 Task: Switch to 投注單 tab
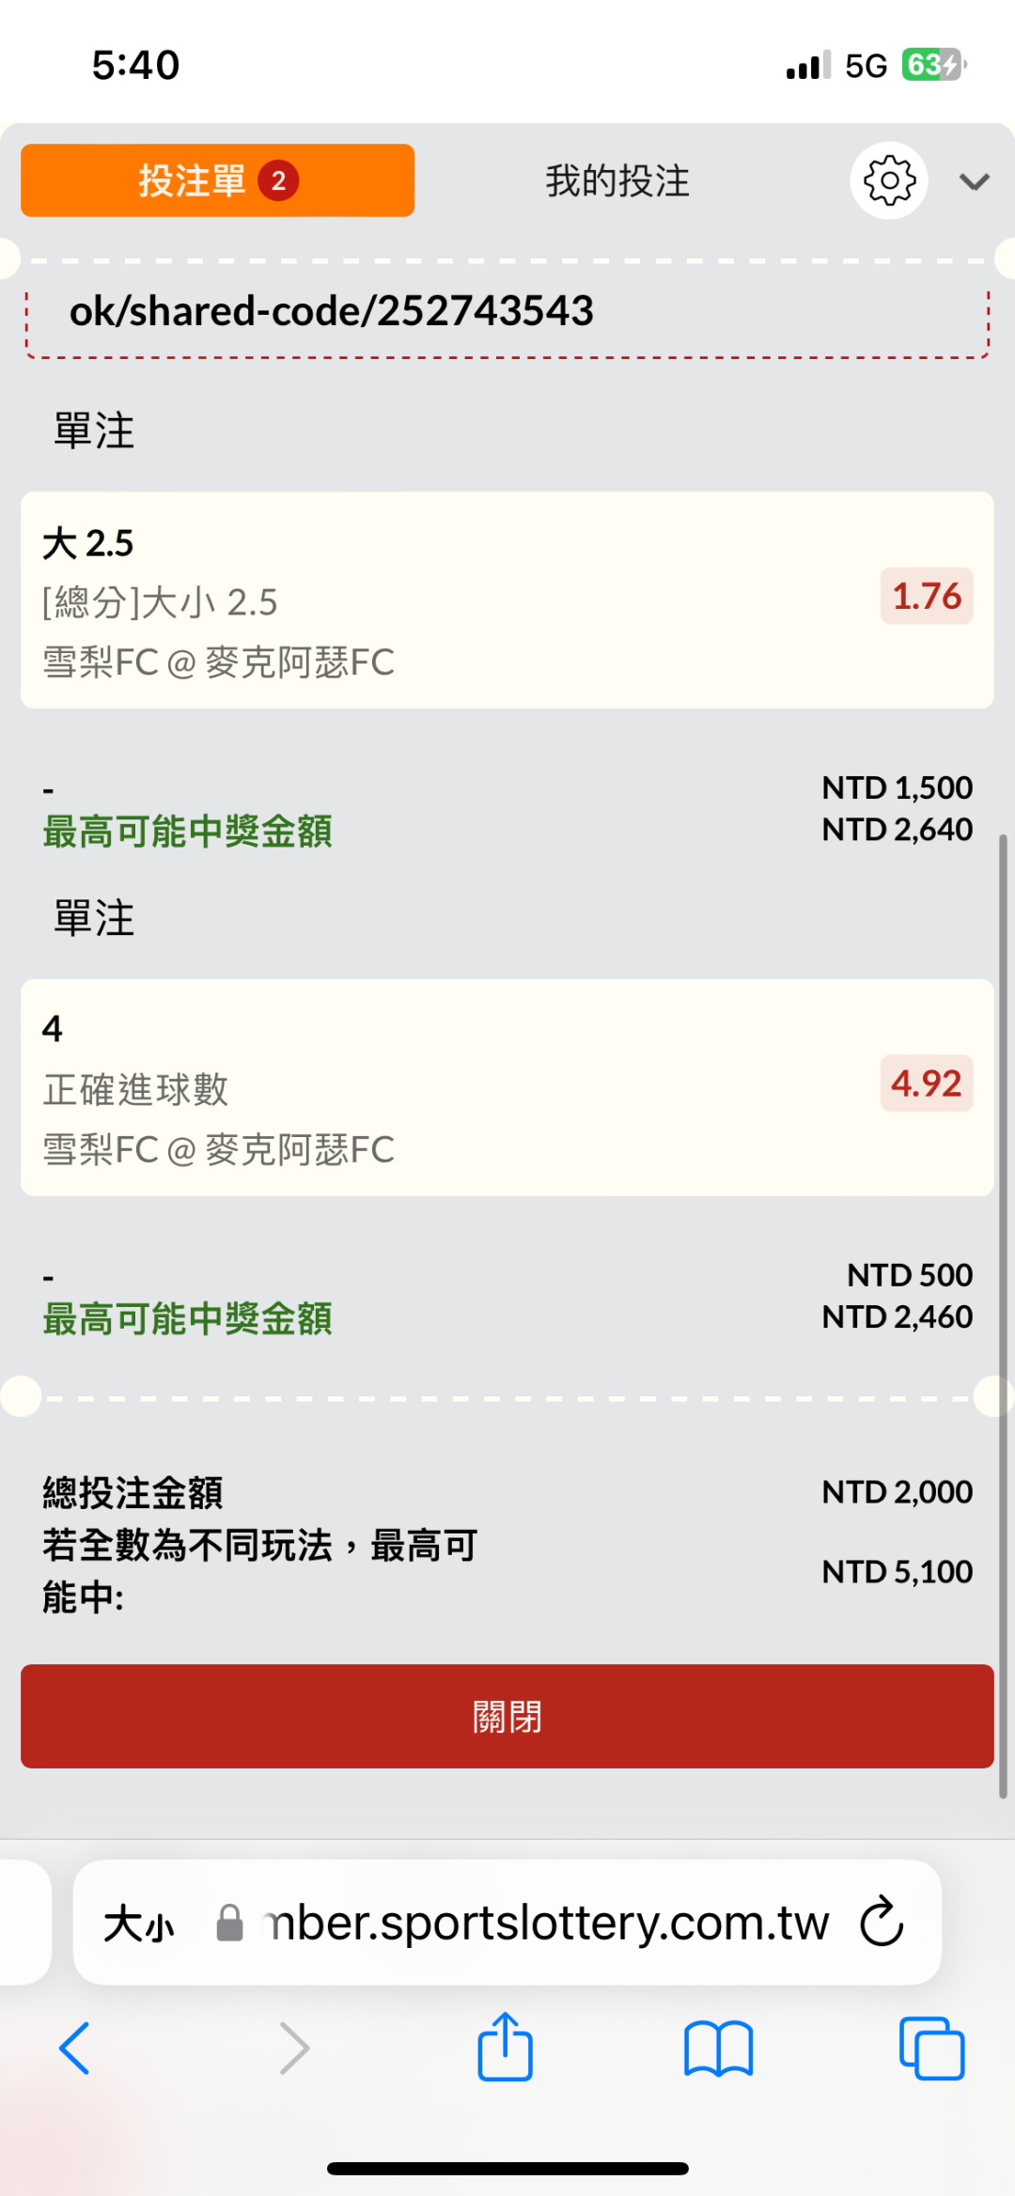coord(217,180)
